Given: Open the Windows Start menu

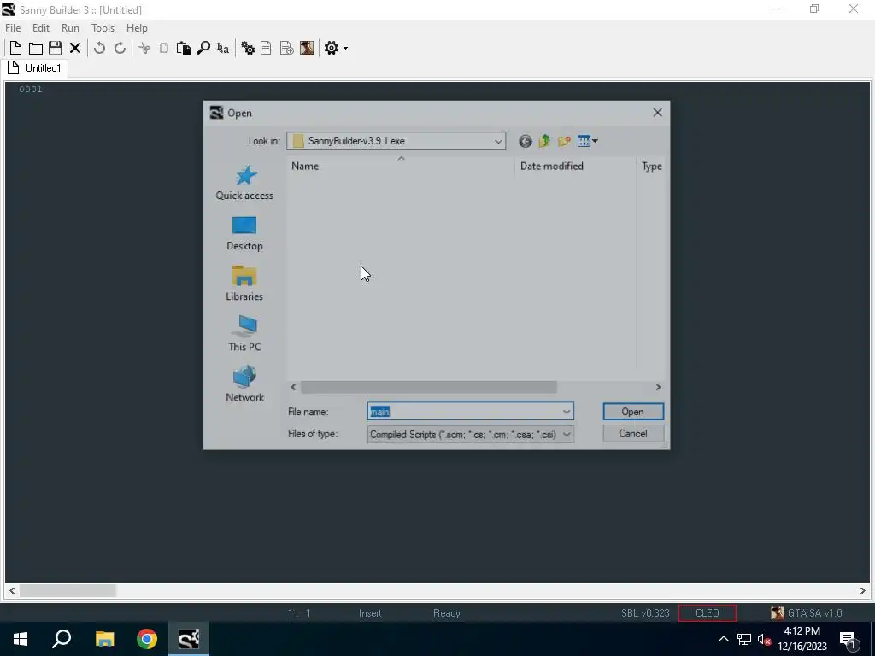Looking at the screenshot, I should pos(21,639).
